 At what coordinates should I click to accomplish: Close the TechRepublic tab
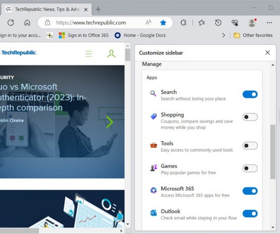pos(86,10)
